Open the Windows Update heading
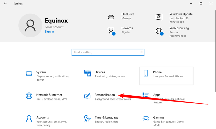 [181, 14]
